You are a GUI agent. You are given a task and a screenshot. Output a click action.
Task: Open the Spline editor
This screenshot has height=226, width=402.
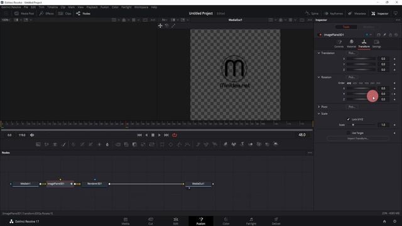[312, 13]
